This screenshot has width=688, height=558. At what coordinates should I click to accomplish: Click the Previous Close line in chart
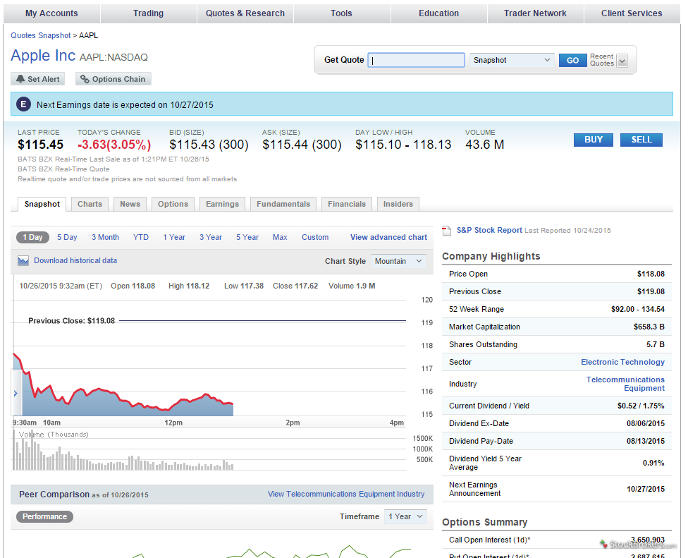pos(262,321)
